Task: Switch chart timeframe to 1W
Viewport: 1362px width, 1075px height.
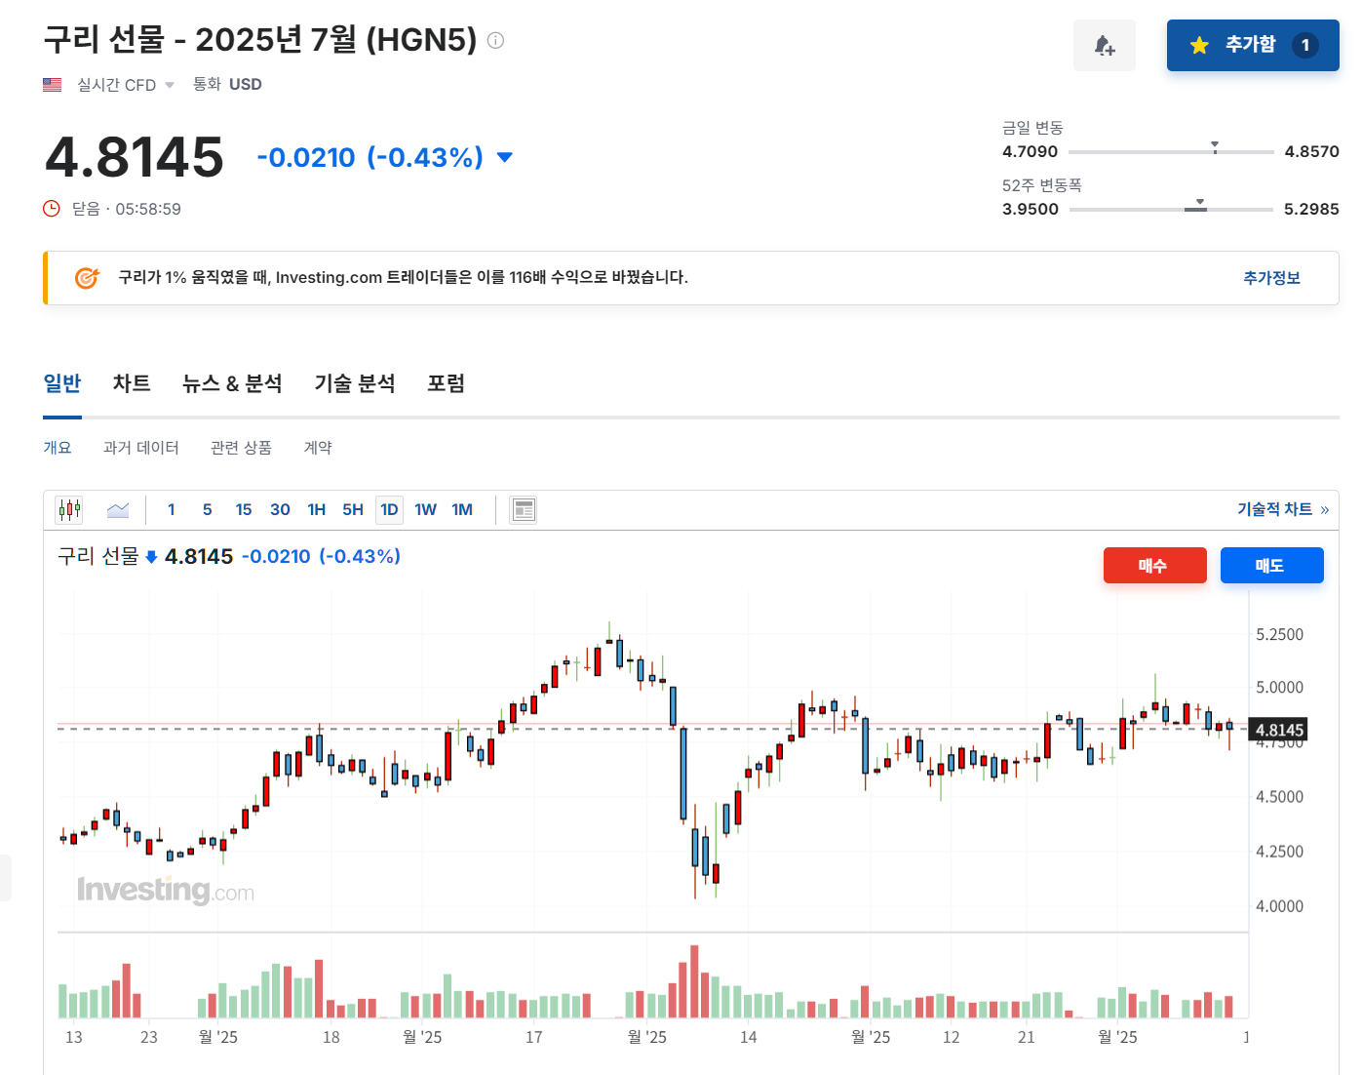Action: pyautogui.click(x=425, y=508)
